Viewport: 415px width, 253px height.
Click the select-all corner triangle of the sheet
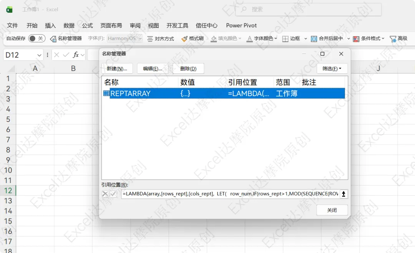(11, 69)
